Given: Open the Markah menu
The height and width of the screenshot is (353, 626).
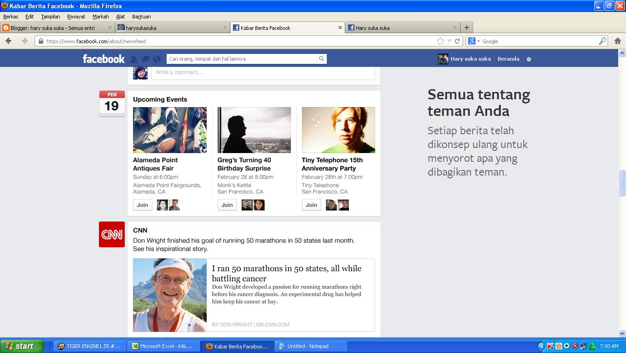Looking at the screenshot, I should click(101, 17).
